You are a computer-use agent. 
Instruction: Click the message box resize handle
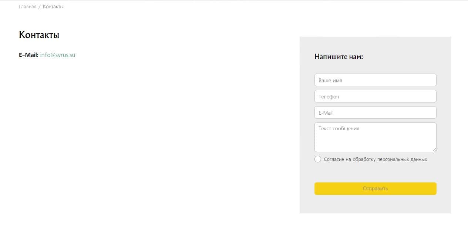tap(434, 149)
